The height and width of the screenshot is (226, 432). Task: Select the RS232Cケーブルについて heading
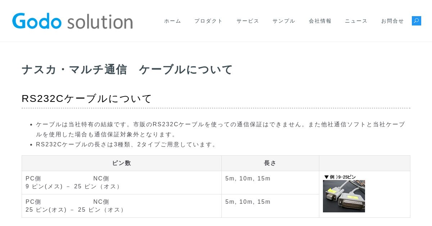87,98
